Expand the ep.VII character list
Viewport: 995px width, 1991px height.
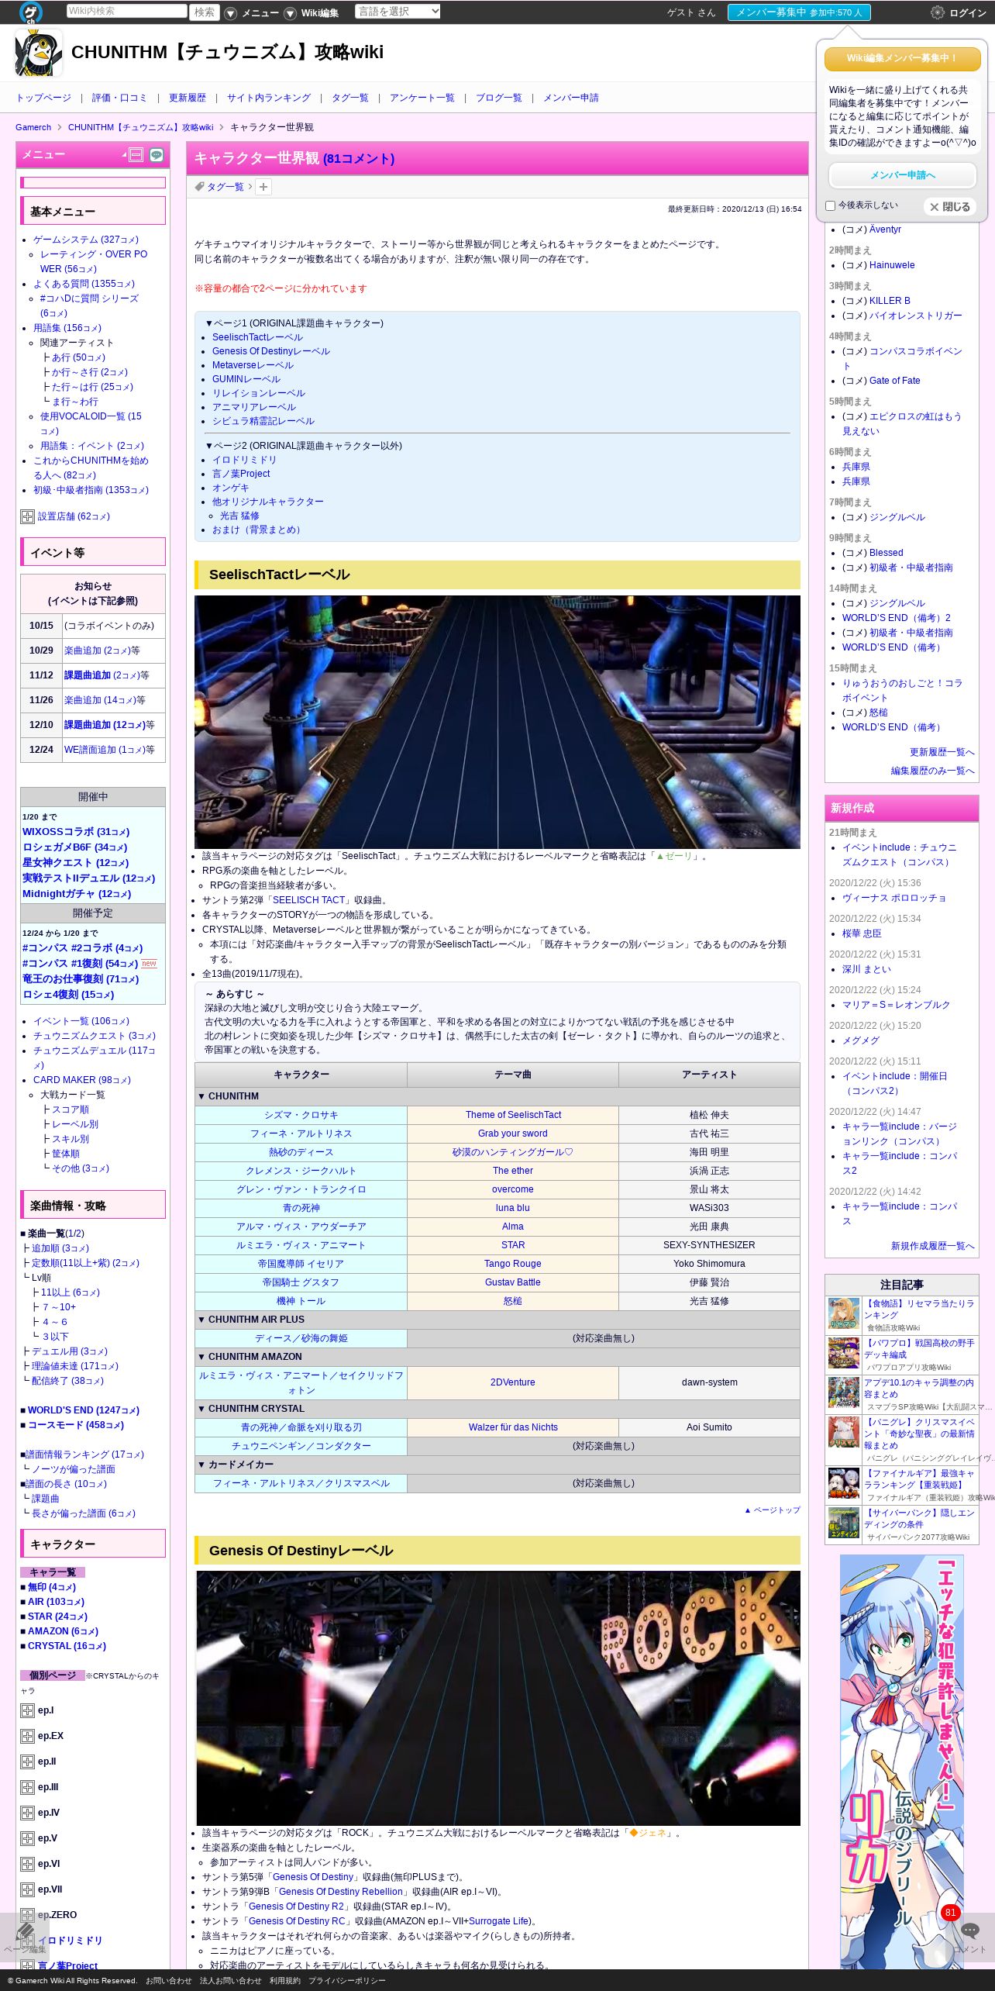[x=27, y=1889]
